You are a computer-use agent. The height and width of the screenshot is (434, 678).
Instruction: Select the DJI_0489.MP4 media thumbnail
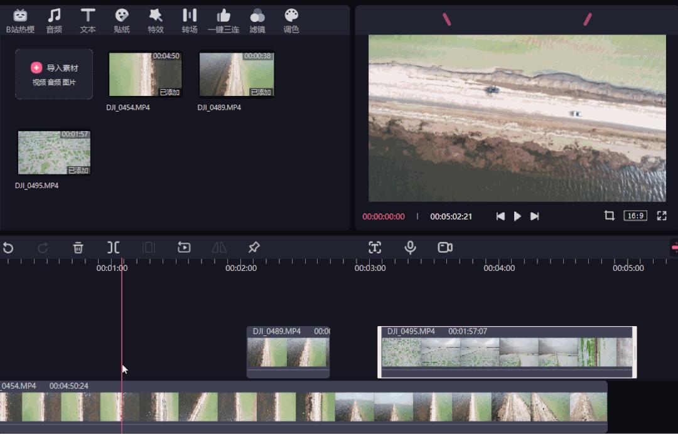click(x=236, y=74)
